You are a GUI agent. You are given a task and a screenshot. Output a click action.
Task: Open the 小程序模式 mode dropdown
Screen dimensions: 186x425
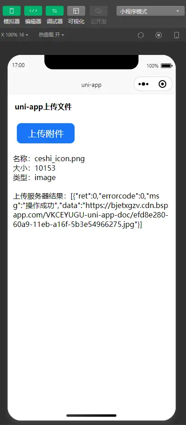pos(151,11)
